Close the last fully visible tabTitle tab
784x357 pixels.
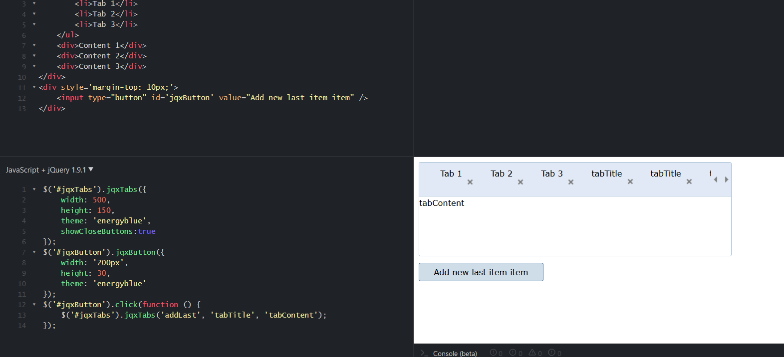tap(689, 182)
